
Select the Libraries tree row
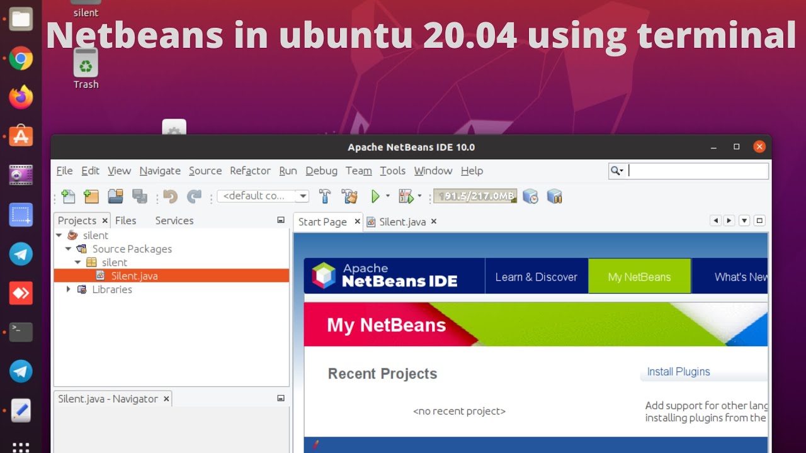click(171, 289)
